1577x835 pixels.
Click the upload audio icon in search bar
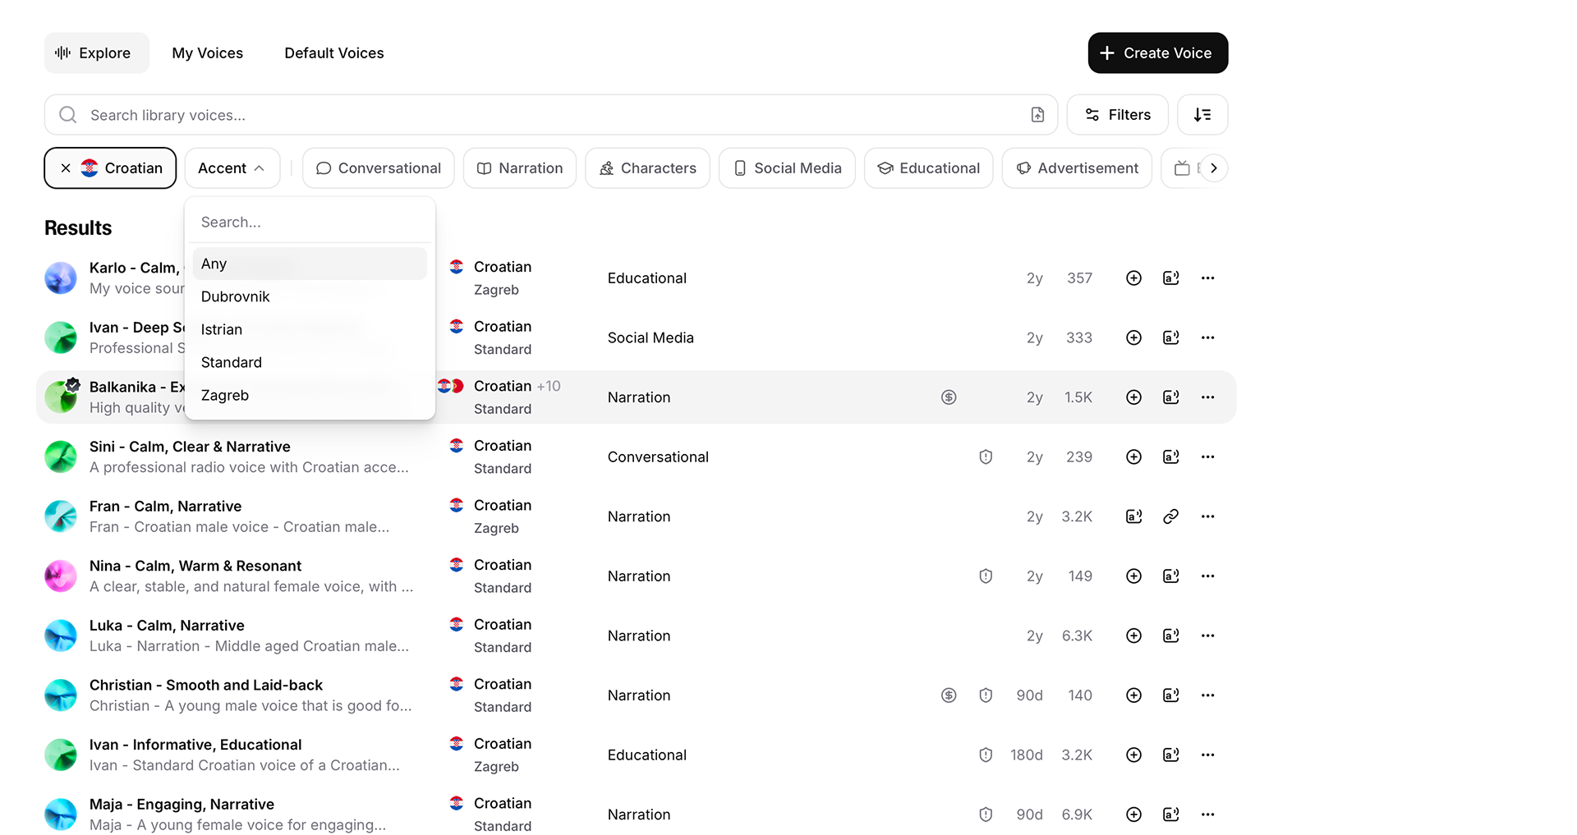1037,115
